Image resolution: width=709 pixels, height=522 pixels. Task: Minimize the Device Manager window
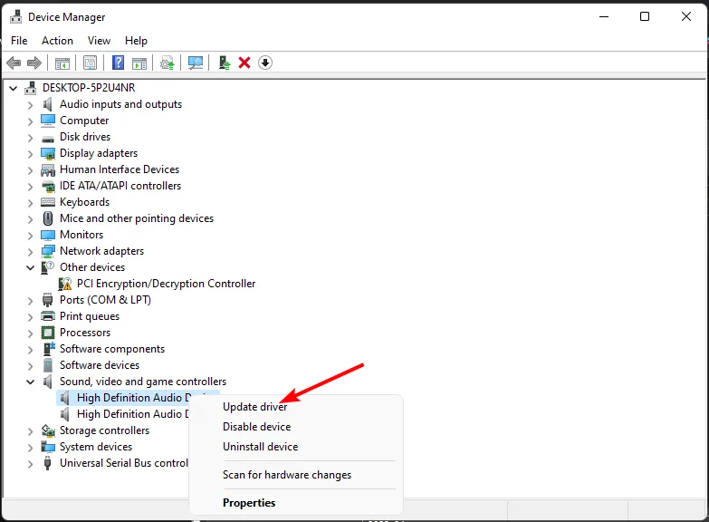tap(604, 16)
